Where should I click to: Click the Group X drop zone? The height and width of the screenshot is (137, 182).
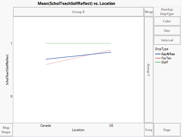(x=79, y=12)
